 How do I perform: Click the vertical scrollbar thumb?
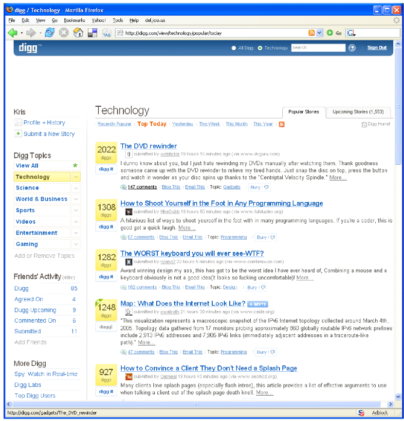398,106
